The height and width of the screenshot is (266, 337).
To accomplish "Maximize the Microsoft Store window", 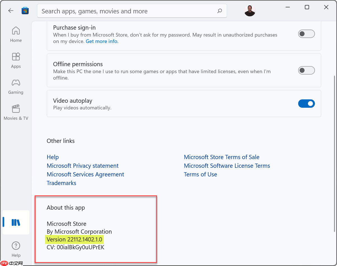I will coord(307,8).
